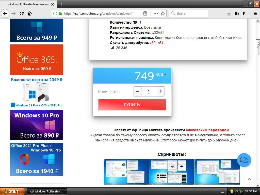Click the page scrollbar down arrow
Viewport: 260px width, 195px height.
pyautogui.click(x=258, y=185)
